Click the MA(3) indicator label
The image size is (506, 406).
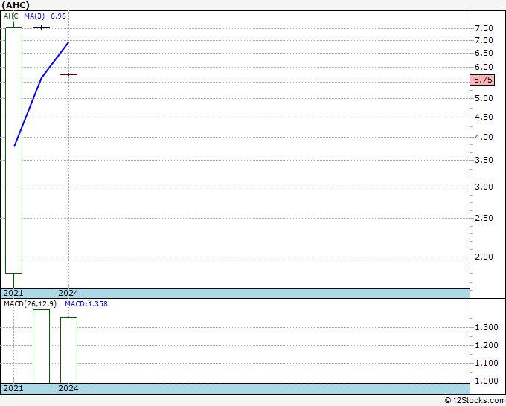(x=34, y=16)
